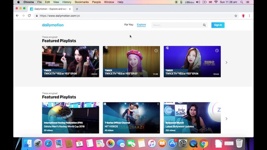Open Maps in the Dock

click(x=100, y=143)
